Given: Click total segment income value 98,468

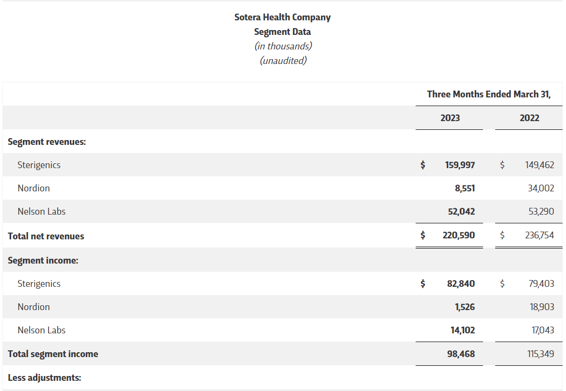Looking at the screenshot, I should (461, 354).
